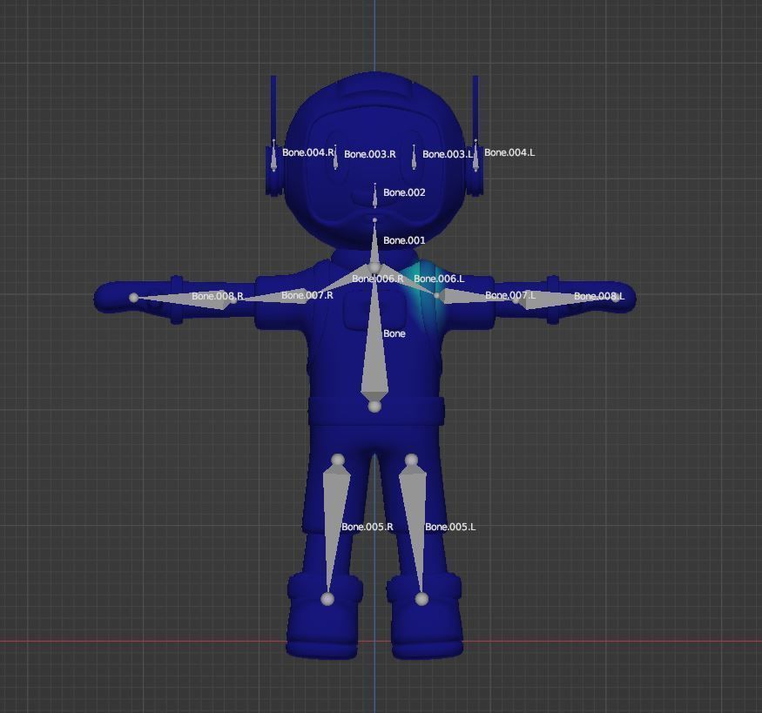
Task: Click hand tip joint of Bone.008.L
Action: click(617, 298)
